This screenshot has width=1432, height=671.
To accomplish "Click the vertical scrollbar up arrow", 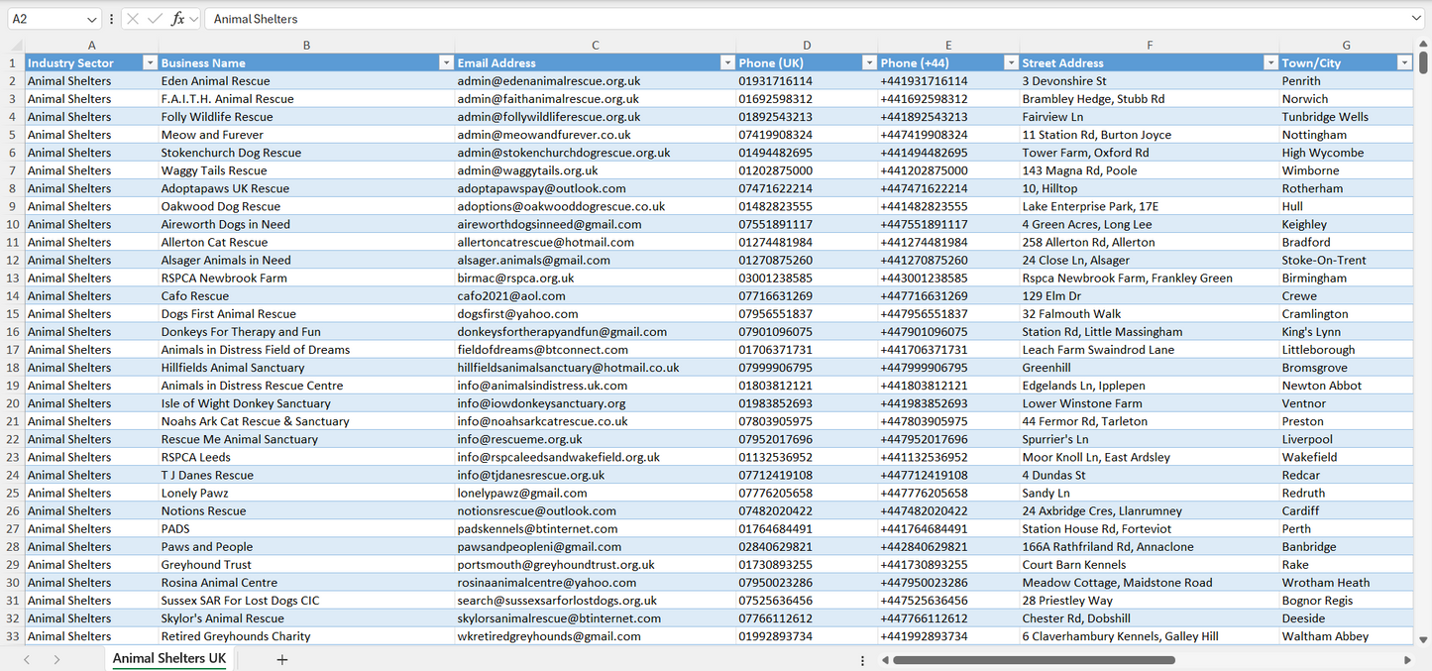I will point(1423,45).
